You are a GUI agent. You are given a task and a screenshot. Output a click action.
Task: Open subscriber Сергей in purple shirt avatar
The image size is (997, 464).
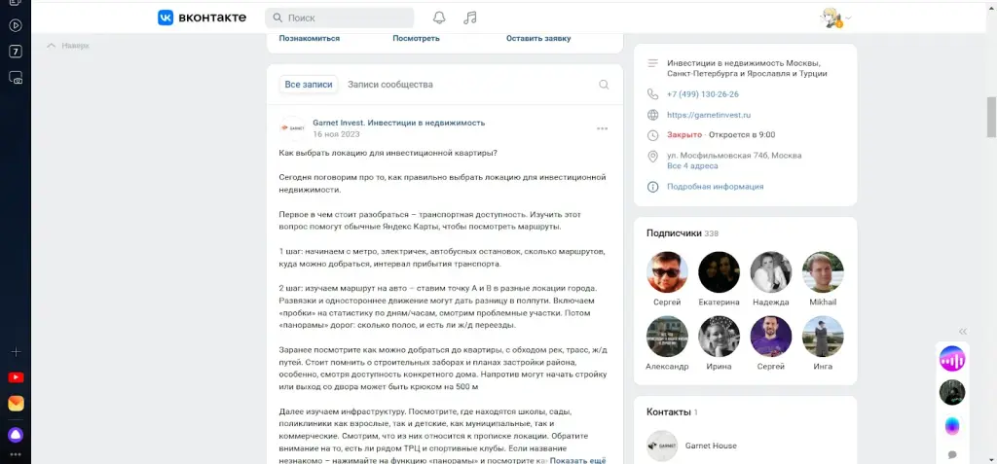(x=771, y=337)
